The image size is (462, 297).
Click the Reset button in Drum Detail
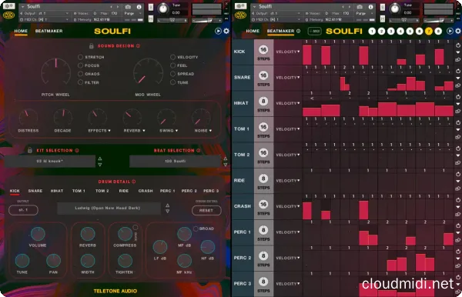(x=206, y=211)
